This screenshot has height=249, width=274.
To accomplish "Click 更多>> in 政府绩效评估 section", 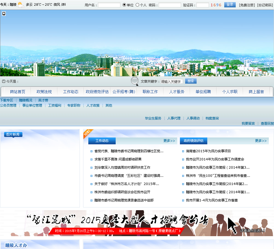I will pos(261,141).
